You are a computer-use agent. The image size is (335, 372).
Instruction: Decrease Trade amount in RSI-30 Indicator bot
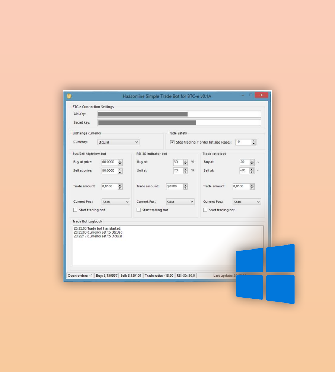185,188
